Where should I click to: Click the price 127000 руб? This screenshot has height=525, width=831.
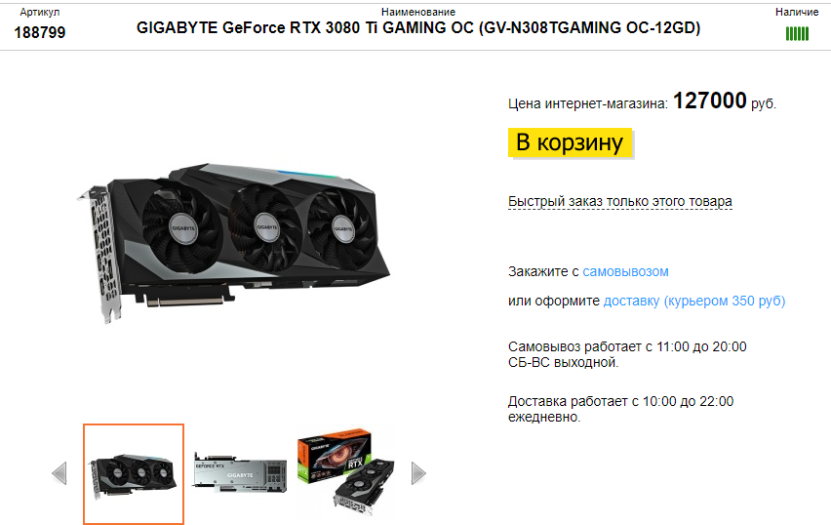click(x=724, y=101)
